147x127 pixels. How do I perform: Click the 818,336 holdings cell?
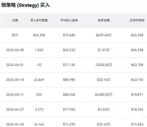click(x=137, y=109)
